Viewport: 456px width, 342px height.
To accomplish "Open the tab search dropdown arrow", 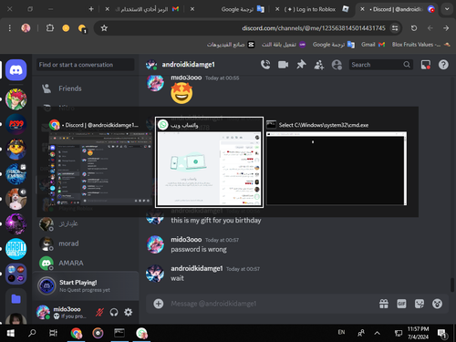I will (447, 9).
